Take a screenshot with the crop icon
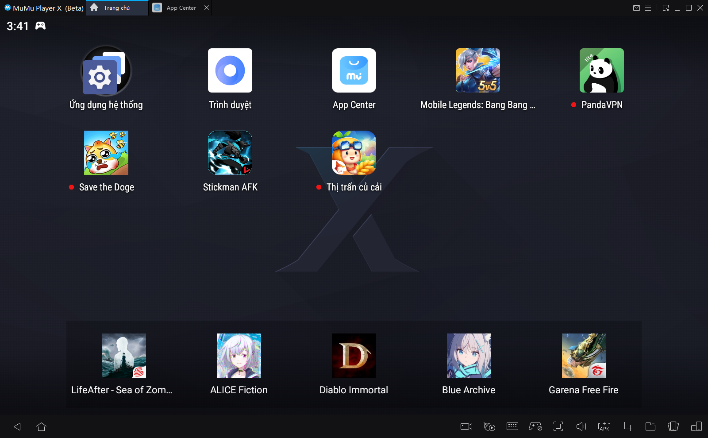 pyautogui.click(x=627, y=426)
